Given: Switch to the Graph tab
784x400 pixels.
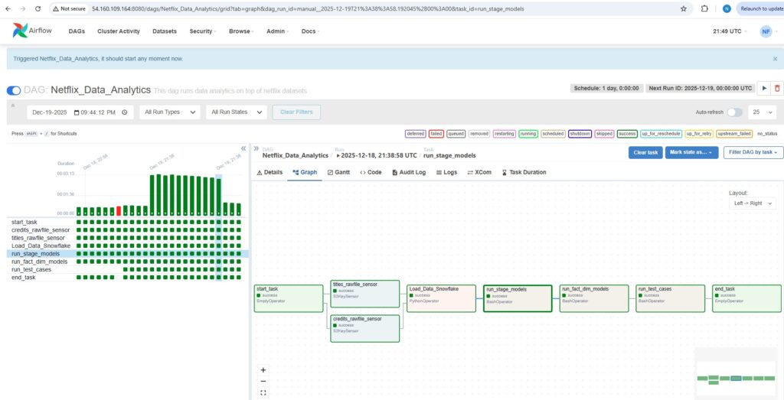Looking at the screenshot, I should 305,172.
